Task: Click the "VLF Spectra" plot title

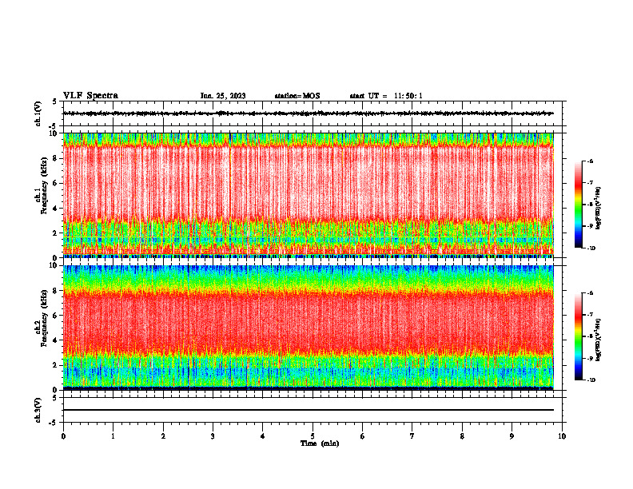Action: click(x=90, y=96)
